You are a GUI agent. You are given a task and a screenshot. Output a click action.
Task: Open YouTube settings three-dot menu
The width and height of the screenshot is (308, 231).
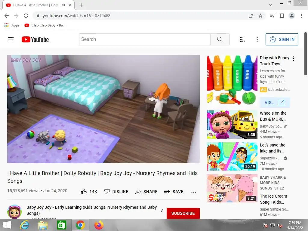pyautogui.click(x=257, y=39)
